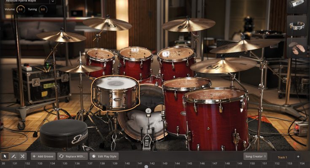The image size is (310, 168).
Task: Click the Tuning knob
Action: pyautogui.click(x=43, y=9)
